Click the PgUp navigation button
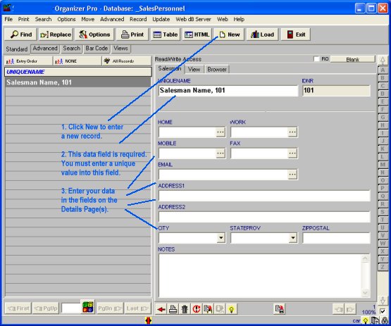The height and width of the screenshot is (326, 391). click(x=46, y=308)
